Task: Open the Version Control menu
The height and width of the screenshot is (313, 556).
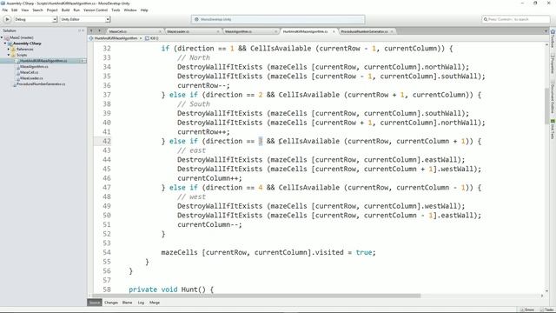Action: (96, 10)
